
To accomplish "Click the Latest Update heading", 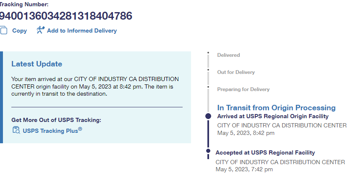I will (x=37, y=64).
